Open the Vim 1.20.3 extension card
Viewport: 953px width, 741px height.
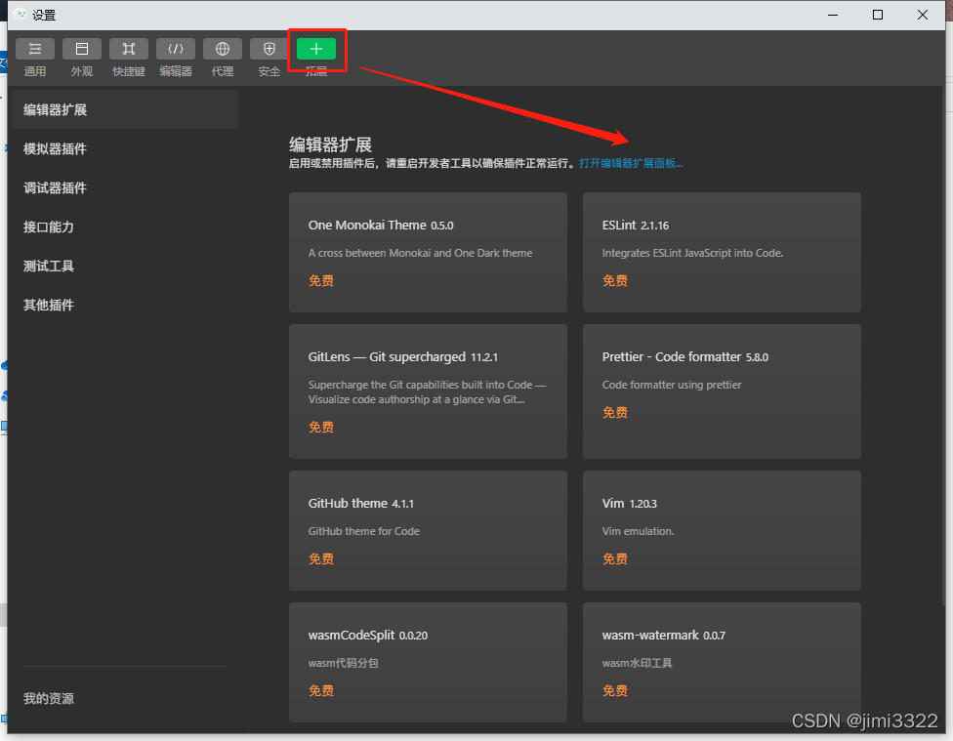(x=722, y=531)
